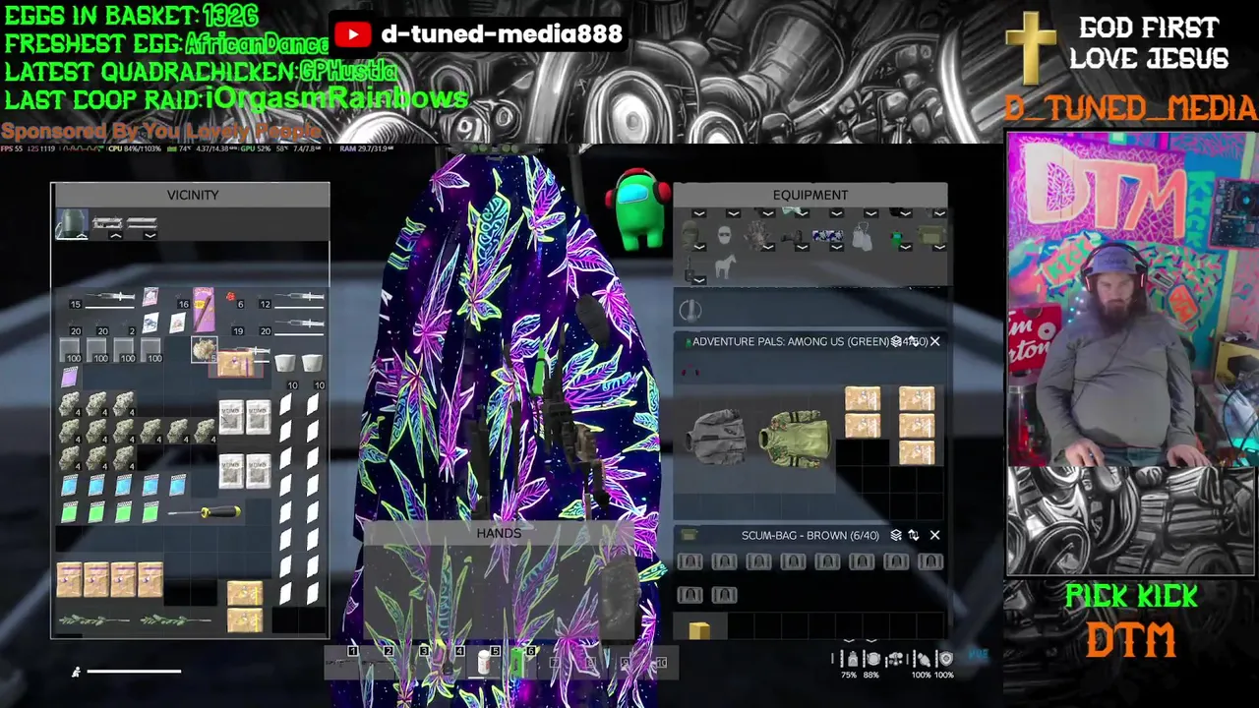Viewport: 1259px width, 708px height.
Task: Select the yellow item in Scum-Bag
Action: (699, 630)
